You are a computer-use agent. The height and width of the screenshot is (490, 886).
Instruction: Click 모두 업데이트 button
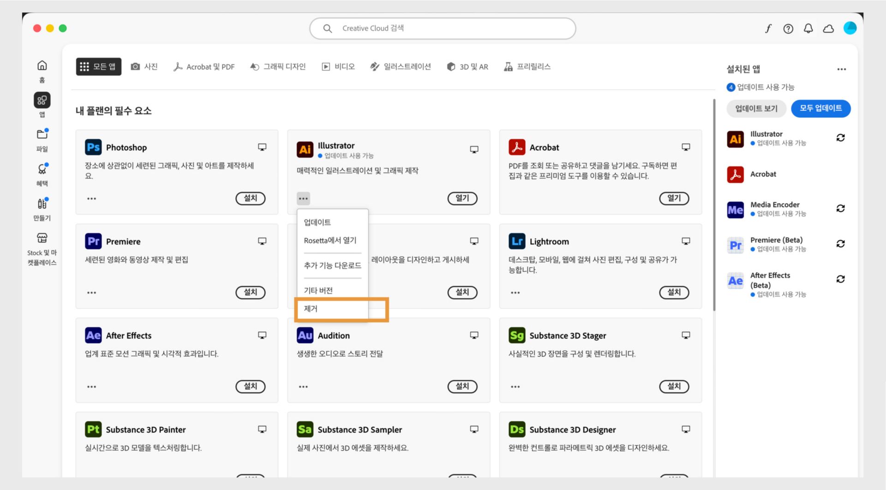click(820, 108)
